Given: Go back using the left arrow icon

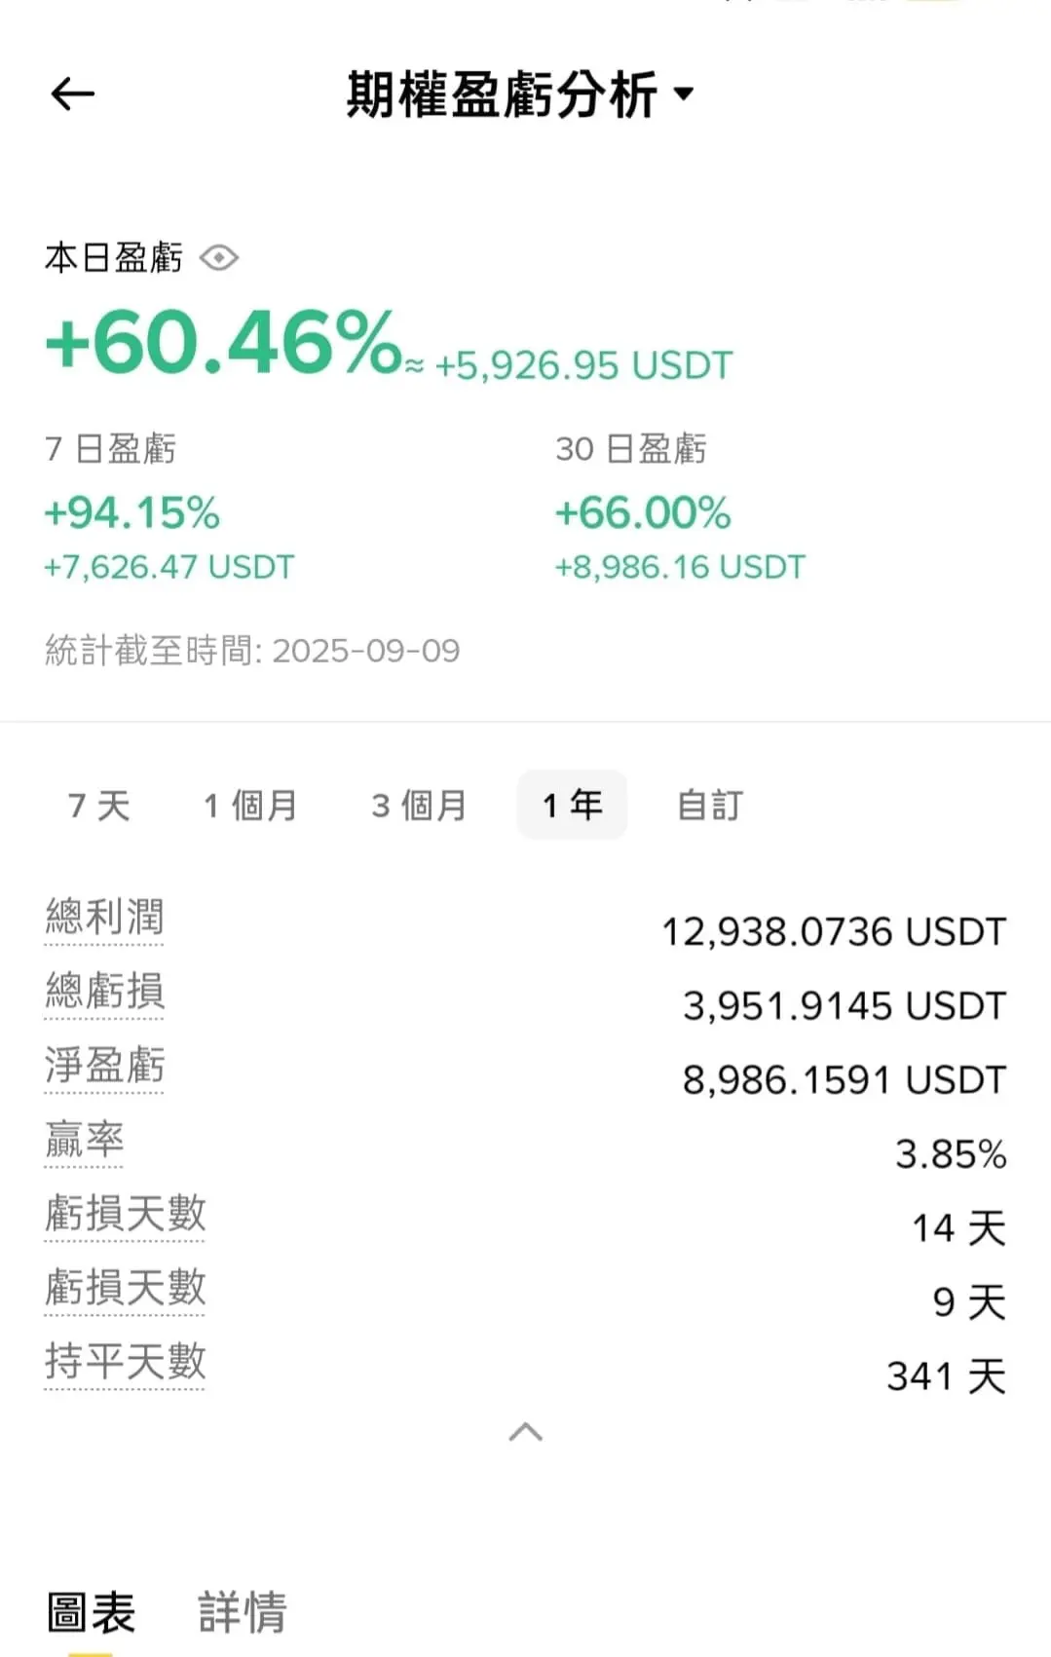Looking at the screenshot, I should (72, 94).
